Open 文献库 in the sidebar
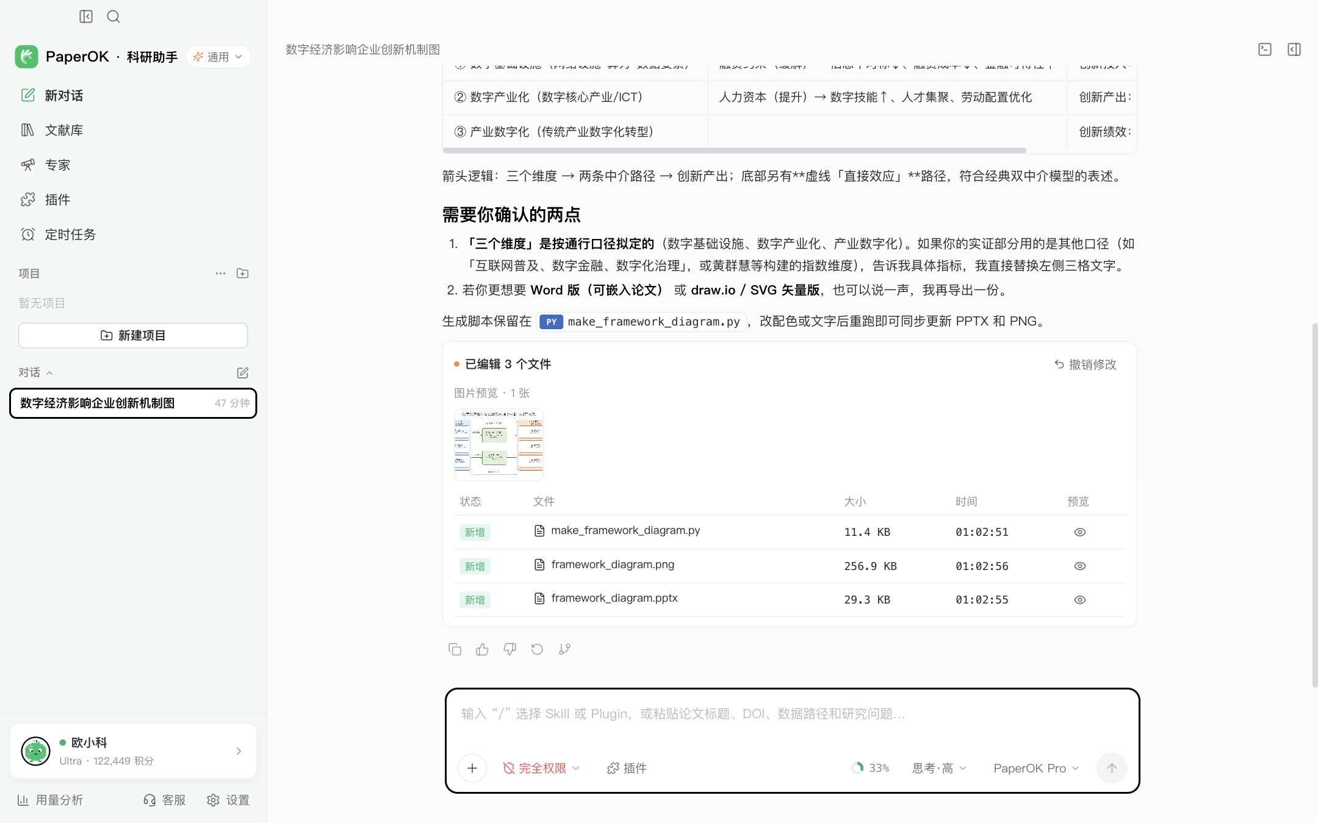The height and width of the screenshot is (823, 1318). (x=133, y=130)
